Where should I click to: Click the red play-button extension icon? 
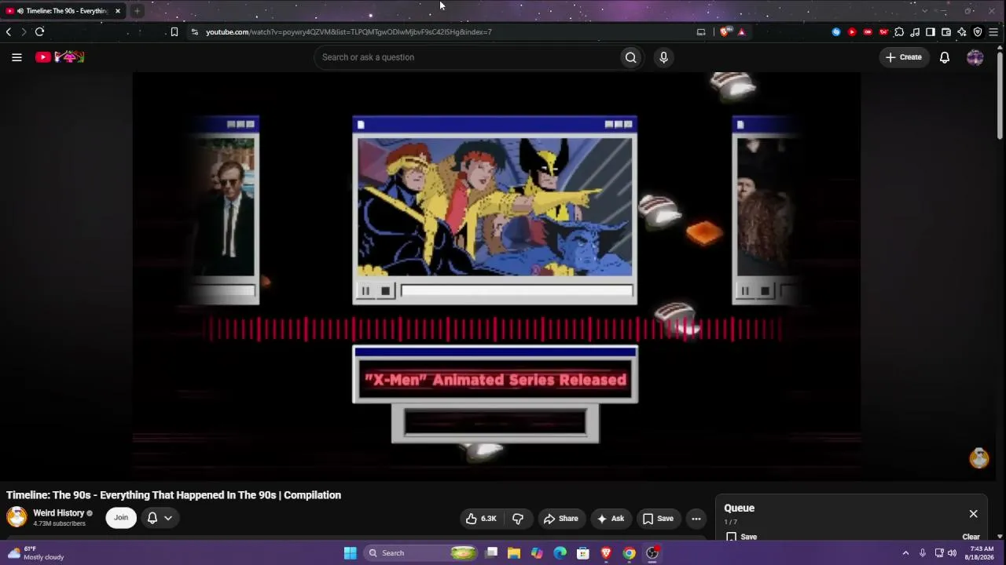coord(852,32)
